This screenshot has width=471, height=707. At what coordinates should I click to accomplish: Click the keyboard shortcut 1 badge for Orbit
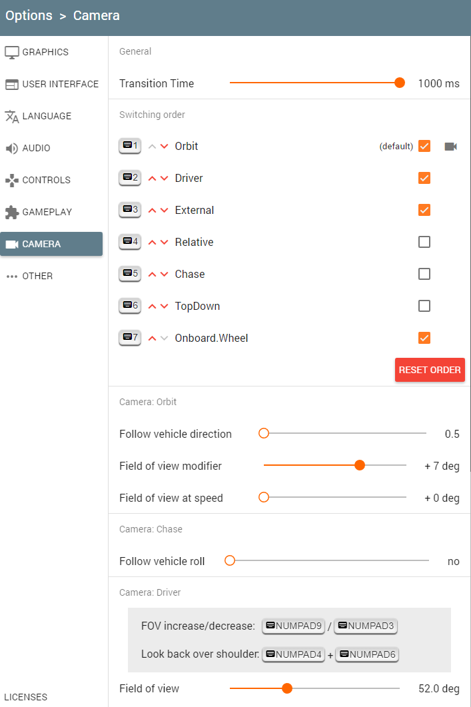130,146
